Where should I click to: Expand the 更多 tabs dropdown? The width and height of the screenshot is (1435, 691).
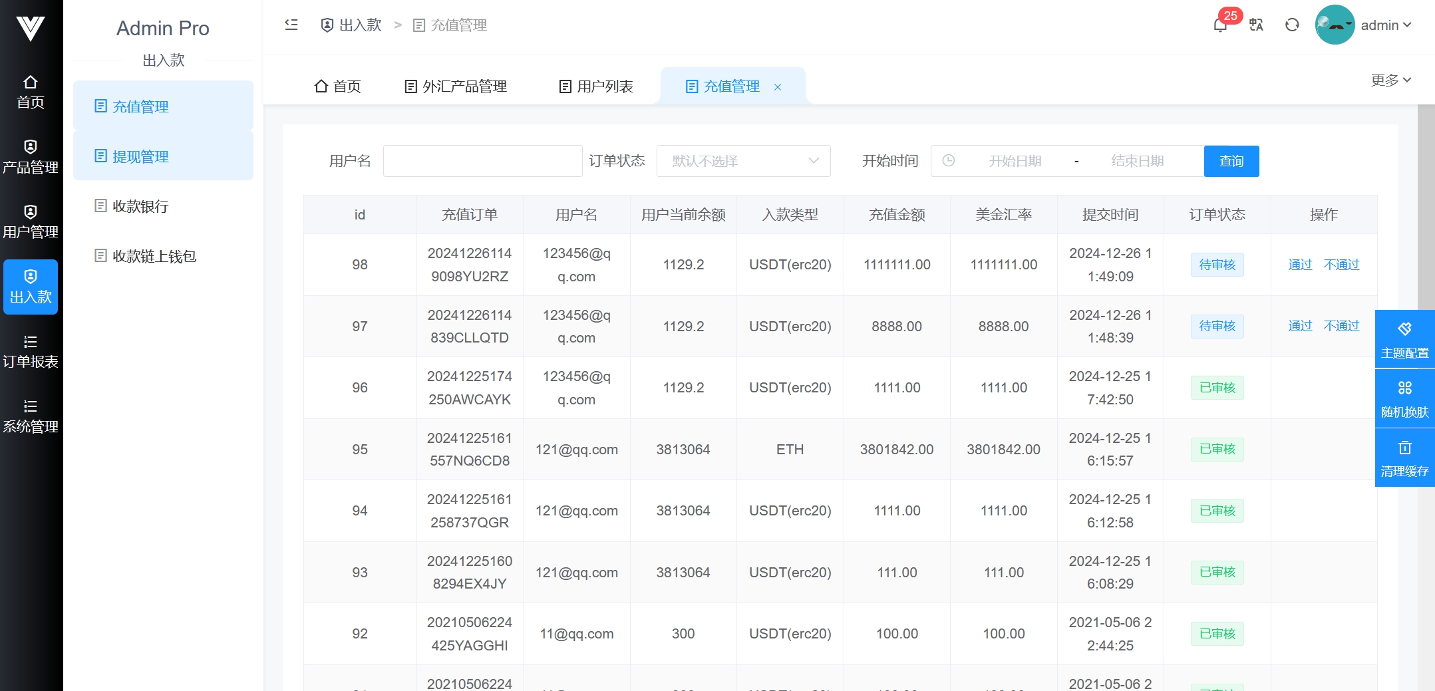tap(1390, 80)
